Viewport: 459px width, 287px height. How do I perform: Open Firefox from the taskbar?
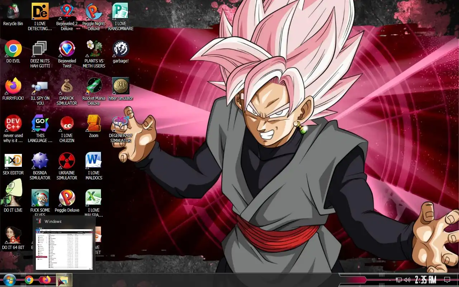[47, 279]
